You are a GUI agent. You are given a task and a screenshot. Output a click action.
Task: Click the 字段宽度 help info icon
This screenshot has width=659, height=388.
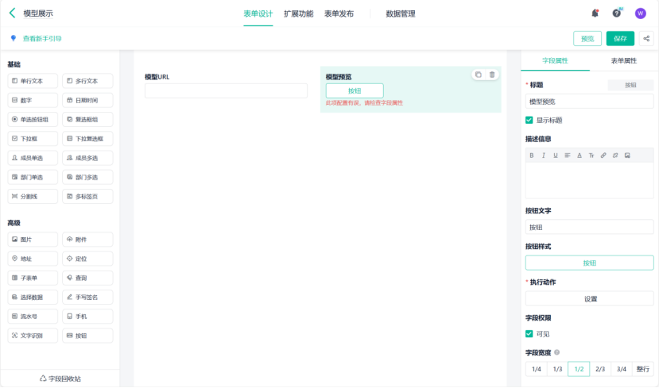(557, 352)
